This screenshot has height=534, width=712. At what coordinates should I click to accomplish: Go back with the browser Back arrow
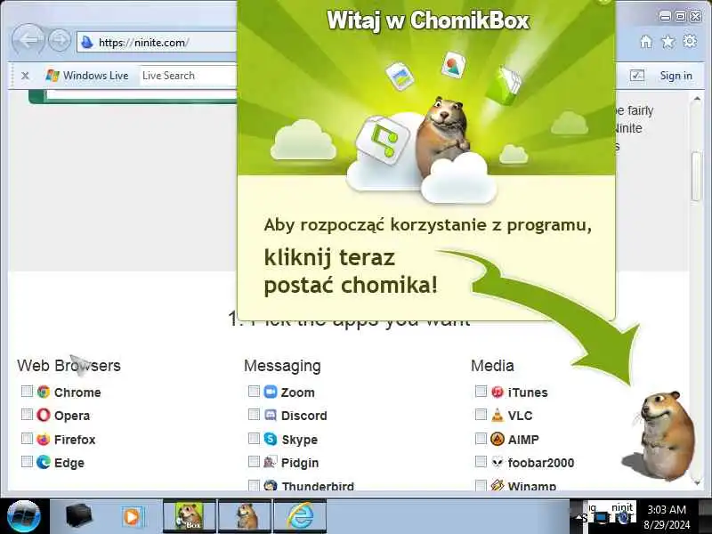(x=28, y=41)
